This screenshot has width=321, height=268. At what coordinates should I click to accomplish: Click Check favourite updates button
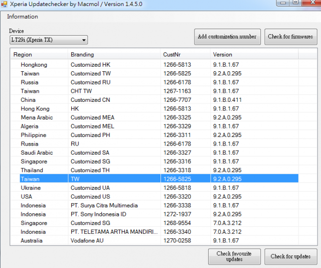coord(234,256)
